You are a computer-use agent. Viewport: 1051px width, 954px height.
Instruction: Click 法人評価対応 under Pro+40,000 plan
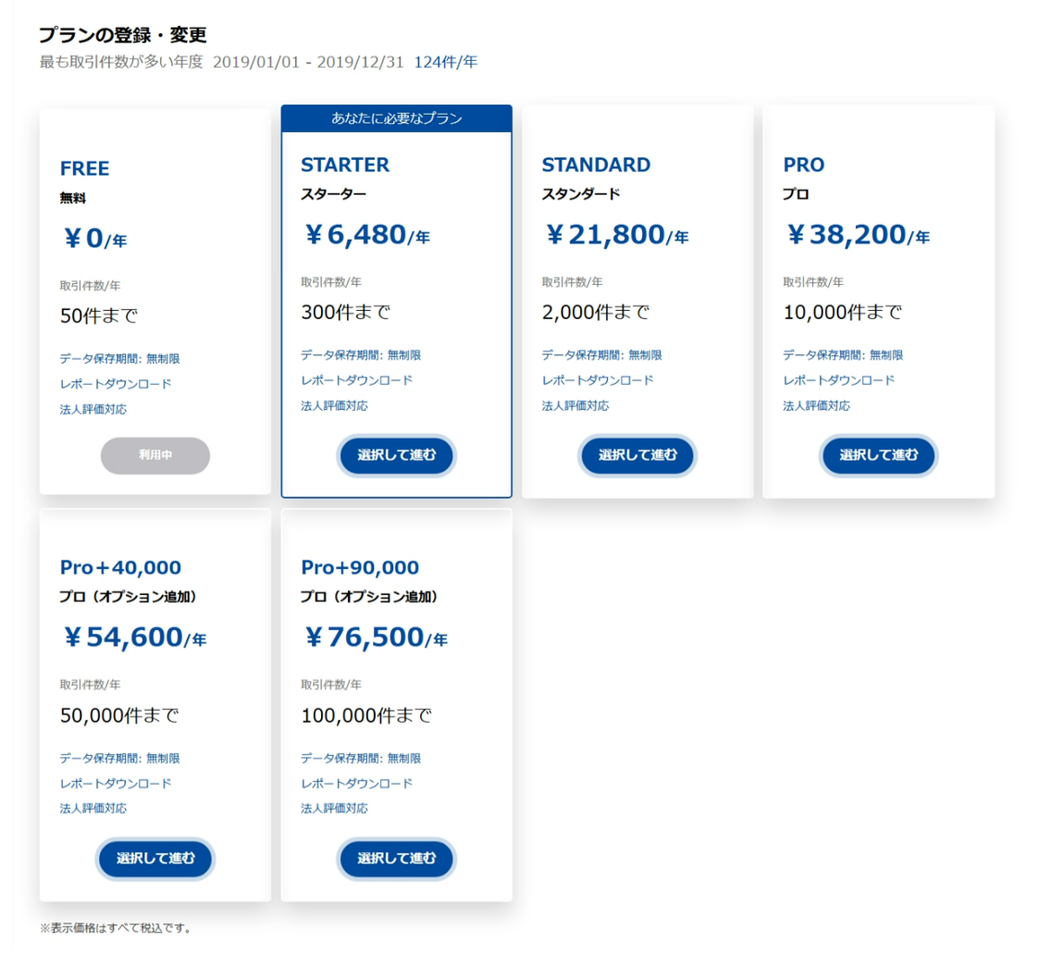pyautogui.click(x=93, y=809)
